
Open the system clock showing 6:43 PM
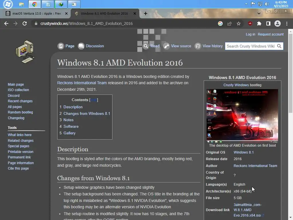pos(281,4)
